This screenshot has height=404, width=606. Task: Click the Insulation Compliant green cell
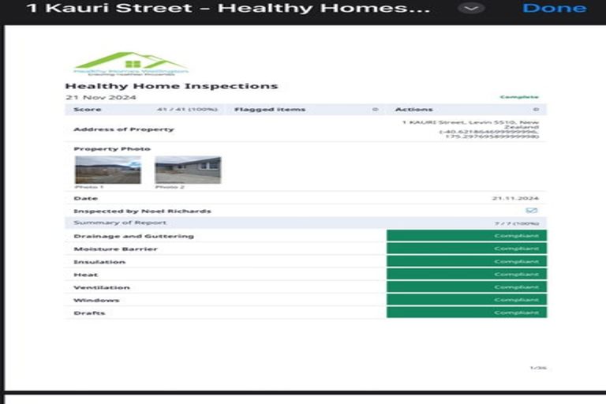(466, 261)
